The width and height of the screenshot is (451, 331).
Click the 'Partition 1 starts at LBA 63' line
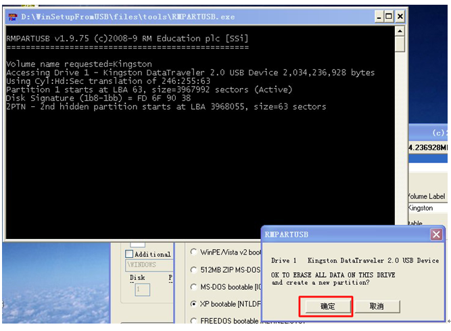(149, 89)
